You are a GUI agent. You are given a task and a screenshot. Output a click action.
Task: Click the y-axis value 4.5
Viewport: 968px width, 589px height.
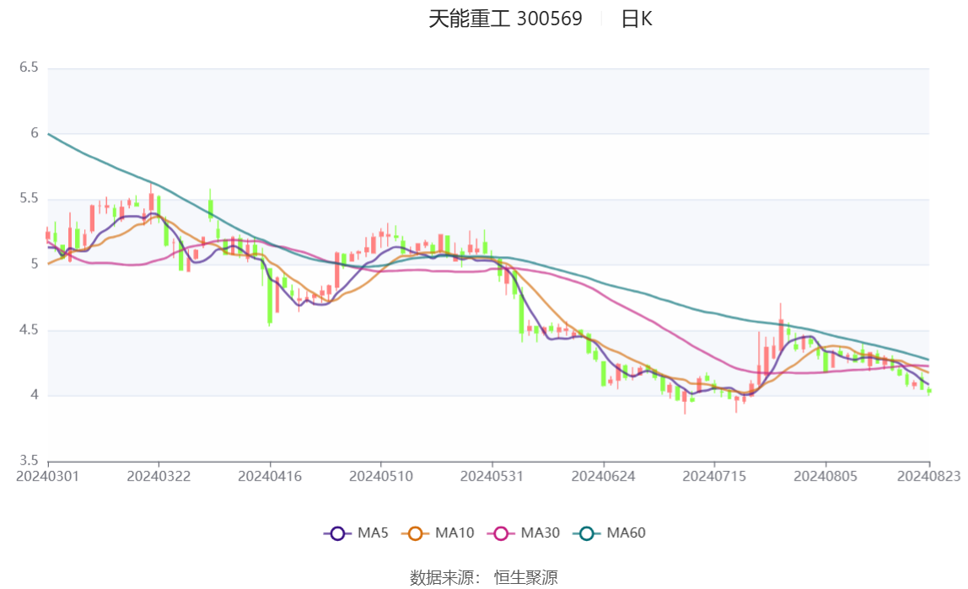pos(29,330)
